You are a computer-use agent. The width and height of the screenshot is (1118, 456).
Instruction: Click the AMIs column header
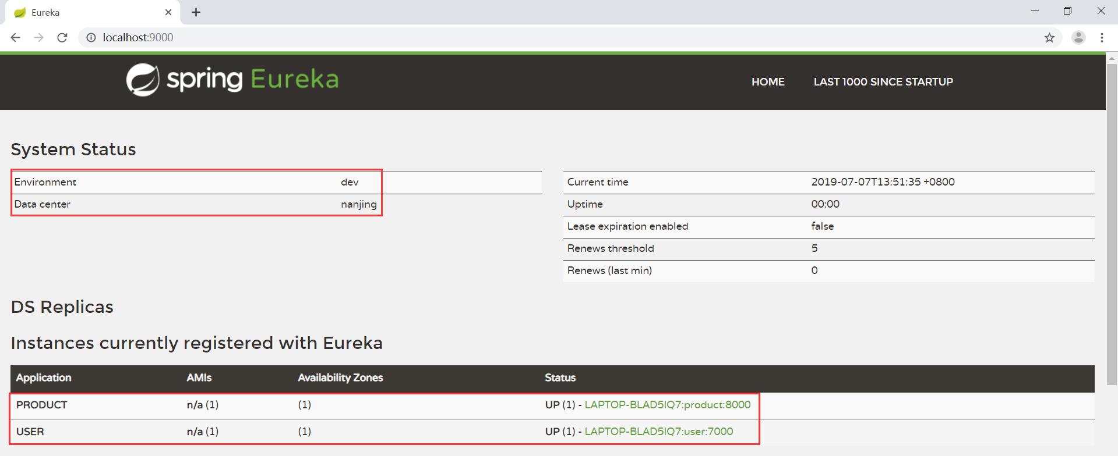tap(199, 378)
